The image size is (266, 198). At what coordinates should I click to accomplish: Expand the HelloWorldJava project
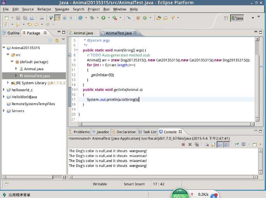[x=4, y=97]
